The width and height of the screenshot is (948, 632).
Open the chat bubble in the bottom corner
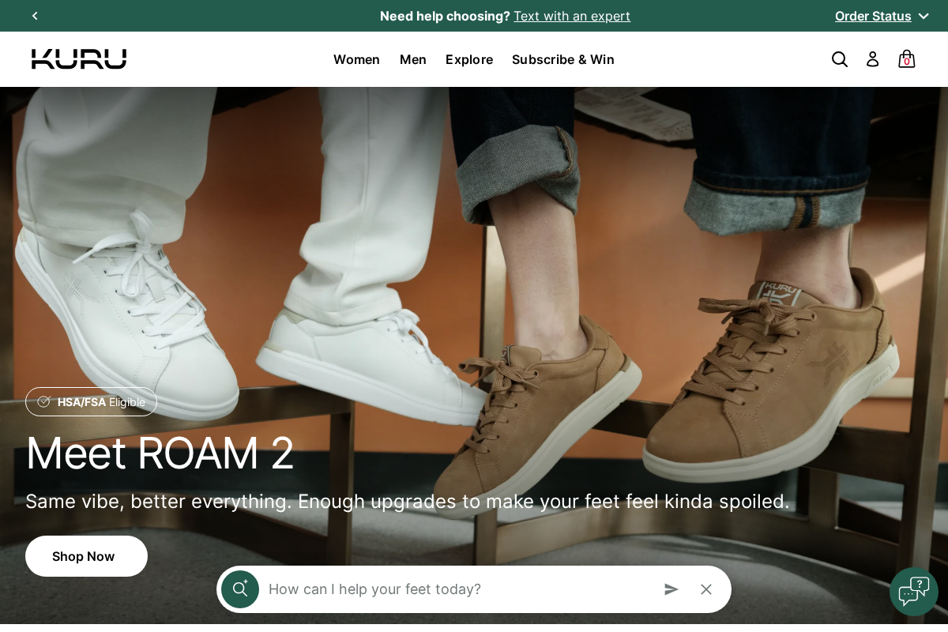(914, 591)
